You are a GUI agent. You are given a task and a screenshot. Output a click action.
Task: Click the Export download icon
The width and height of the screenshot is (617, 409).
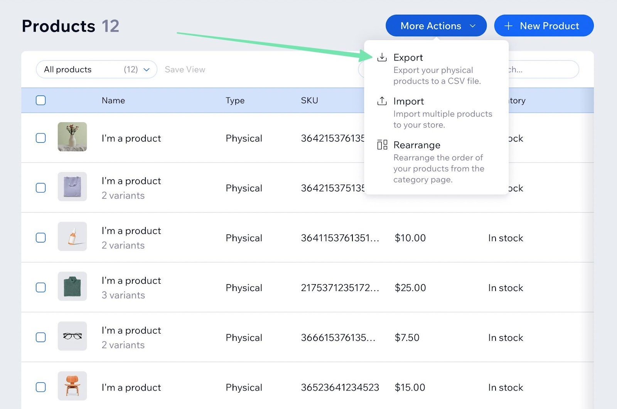click(x=382, y=57)
